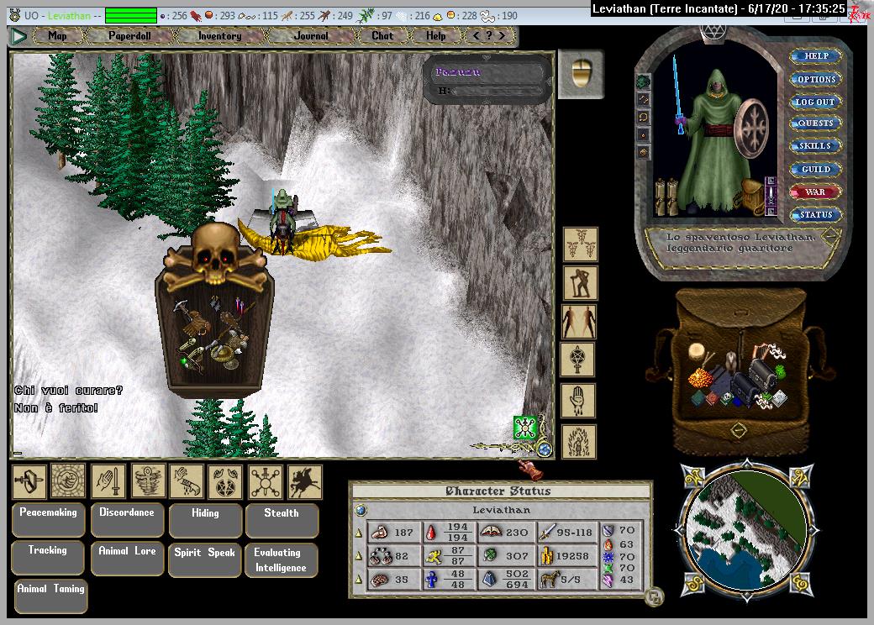
Task: Select the dagger weapon ability slot on paperdoll
Action: click(x=771, y=194)
